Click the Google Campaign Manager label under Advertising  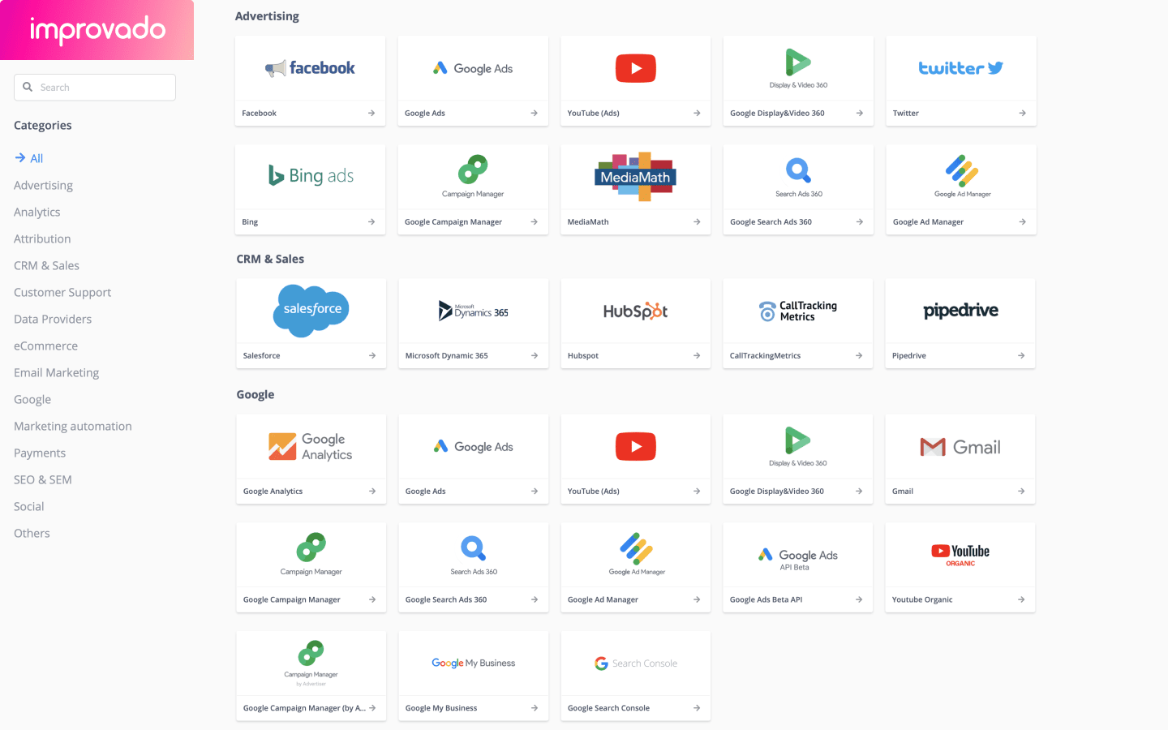click(453, 221)
